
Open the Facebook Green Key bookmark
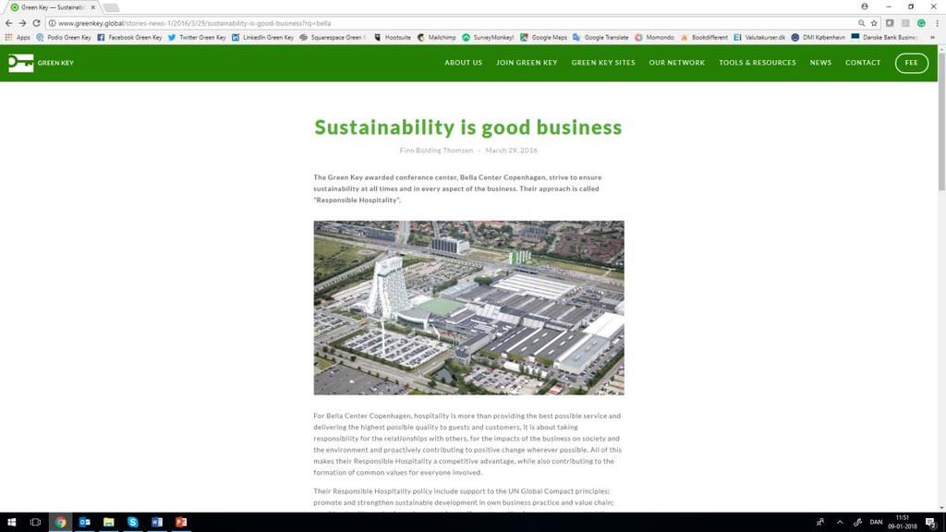click(129, 37)
